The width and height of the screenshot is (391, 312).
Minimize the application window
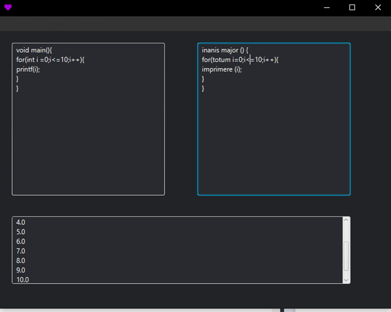click(x=327, y=8)
